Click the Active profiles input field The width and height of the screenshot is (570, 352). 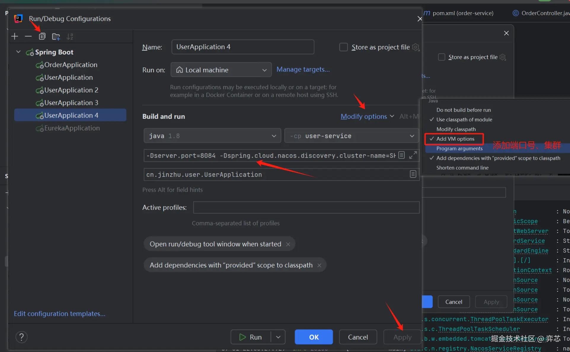306,207
